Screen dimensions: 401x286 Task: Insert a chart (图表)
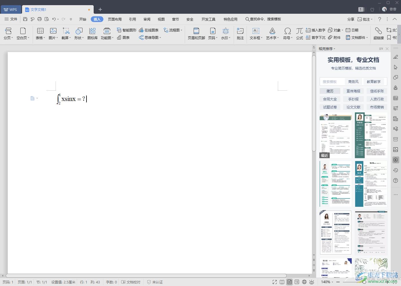[123, 37]
